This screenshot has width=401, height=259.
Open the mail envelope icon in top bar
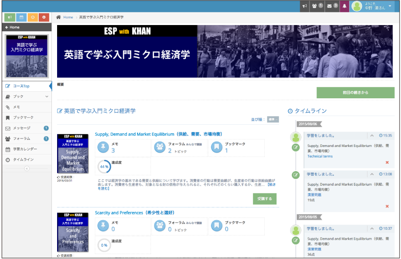point(332,6)
